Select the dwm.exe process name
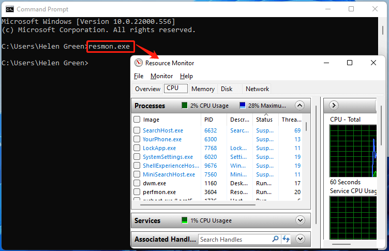 tap(154, 183)
